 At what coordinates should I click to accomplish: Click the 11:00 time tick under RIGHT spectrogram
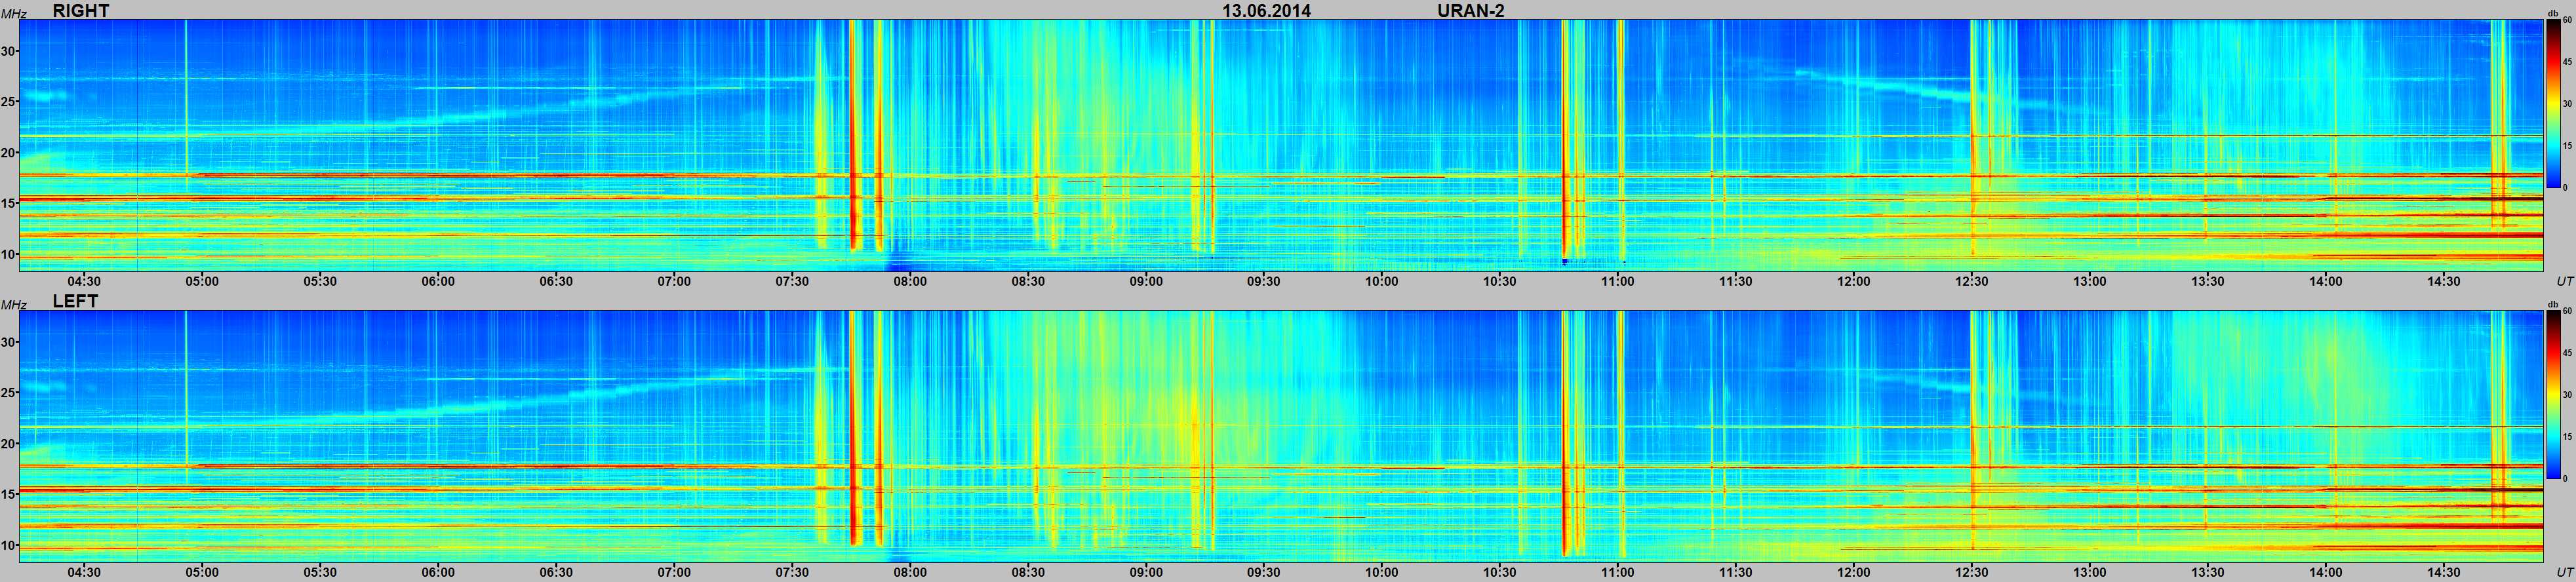point(1618,281)
